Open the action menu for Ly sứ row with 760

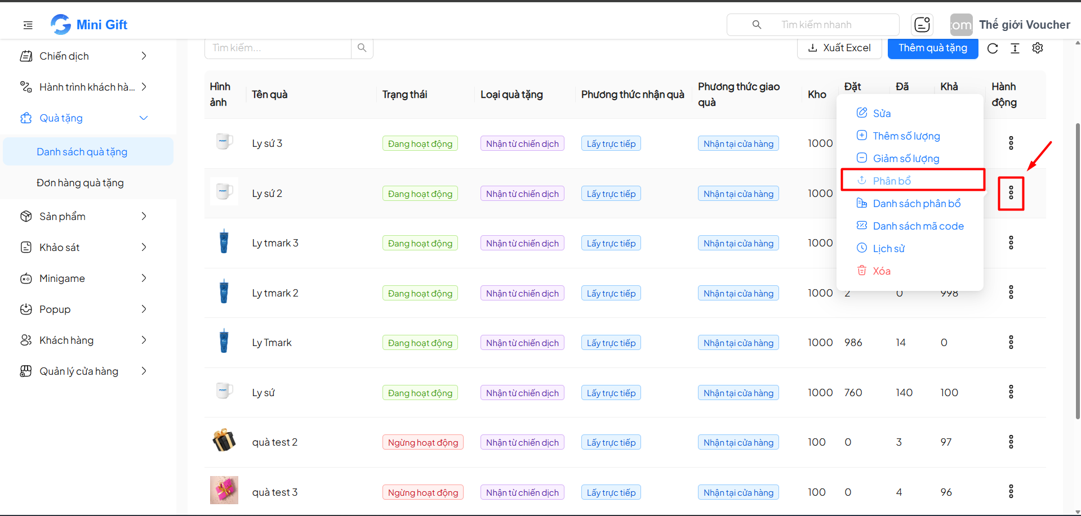tap(1011, 392)
